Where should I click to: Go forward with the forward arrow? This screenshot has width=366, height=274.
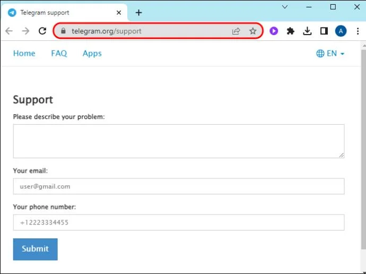(x=25, y=31)
